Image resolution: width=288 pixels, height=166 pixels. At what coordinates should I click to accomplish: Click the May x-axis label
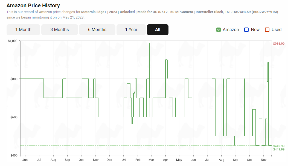tap(179, 160)
